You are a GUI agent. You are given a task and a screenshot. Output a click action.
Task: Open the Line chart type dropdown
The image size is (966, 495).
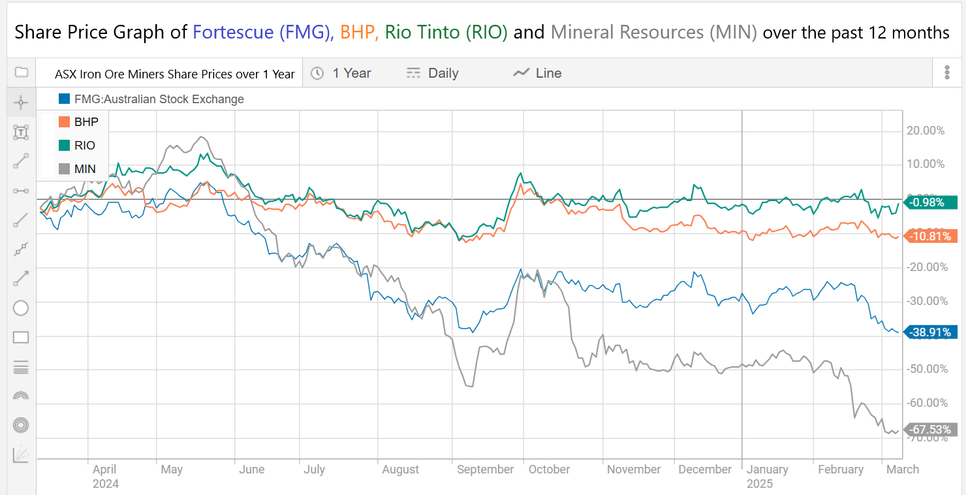tap(538, 73)
